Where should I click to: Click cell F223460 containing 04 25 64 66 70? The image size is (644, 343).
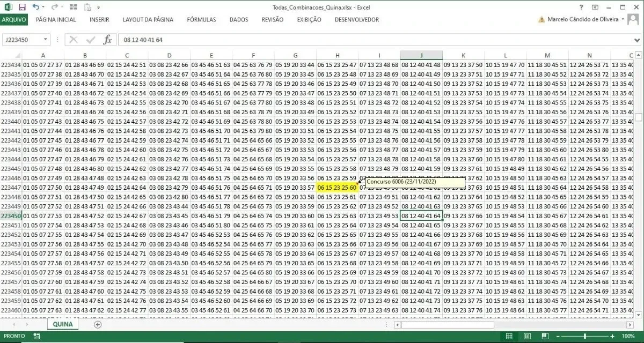tap(253, 310)
